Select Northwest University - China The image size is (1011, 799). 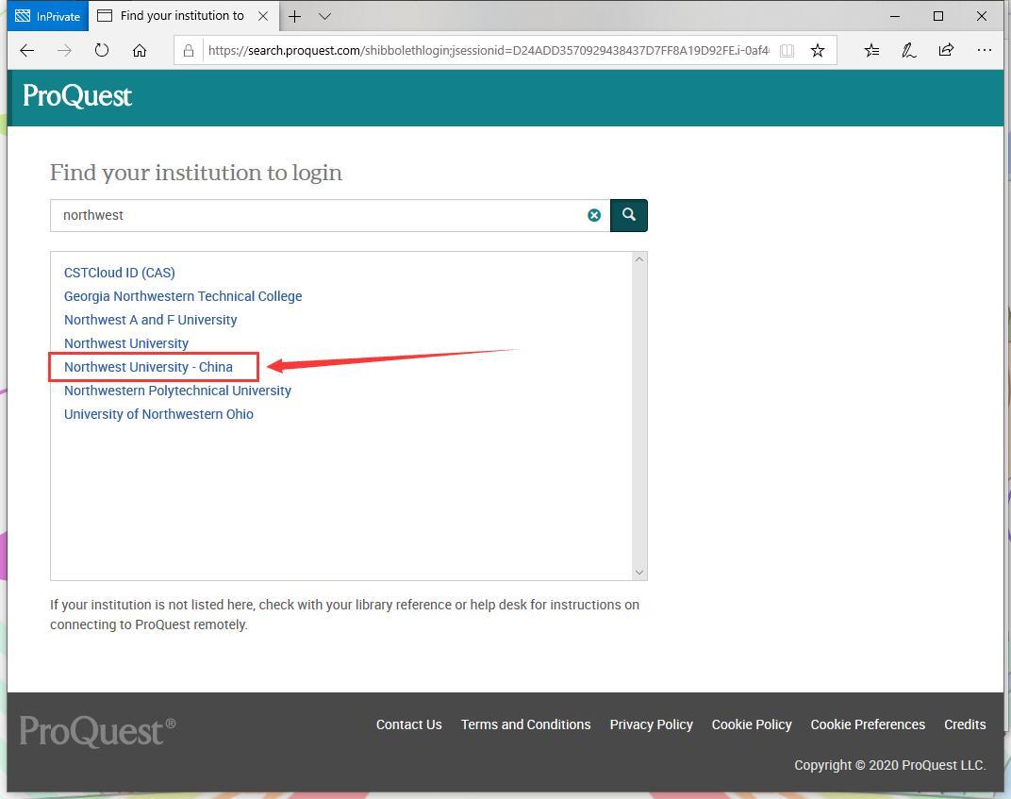[148, 367]
